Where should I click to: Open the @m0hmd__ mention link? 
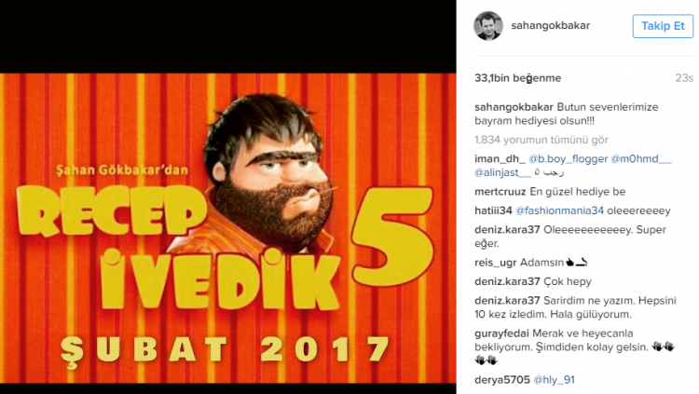pyautogui.click(x=640, y=159)
